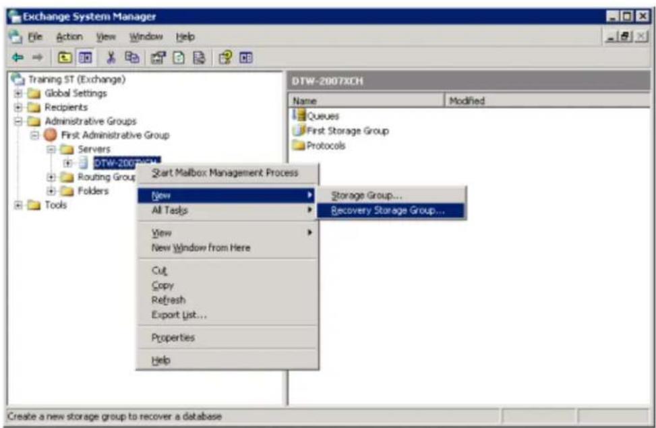Viewport: 656px width, 428px height.
Task: Expand the DTW-2007XCH server node
Action: [68, 163]
